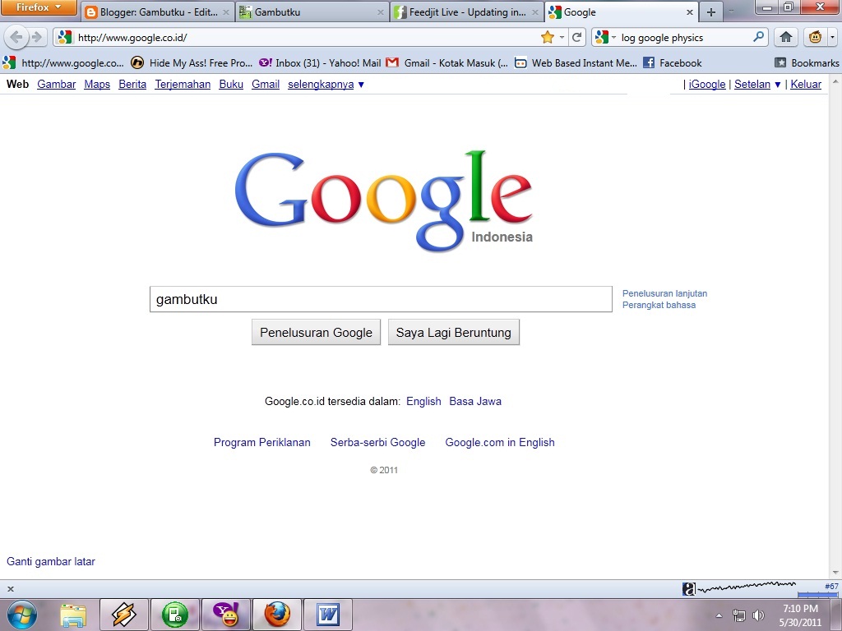Switch to the Feedjit Live tab
This screenshot has height=631, width=842.
pos(467,12)
